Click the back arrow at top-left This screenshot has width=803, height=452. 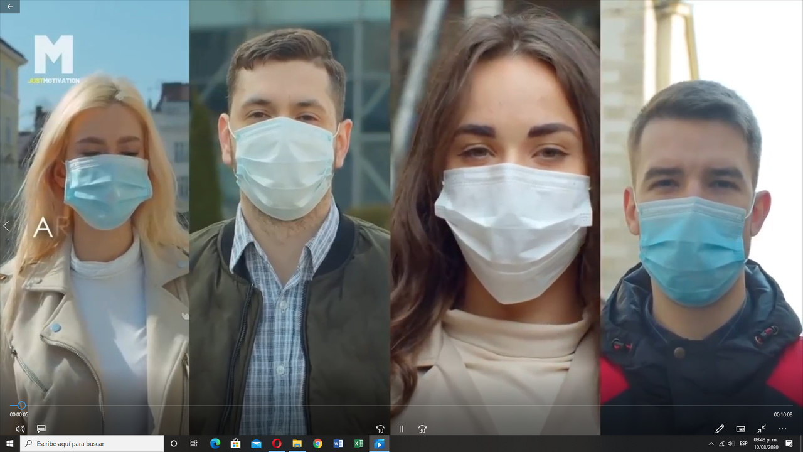coord(10,6)
